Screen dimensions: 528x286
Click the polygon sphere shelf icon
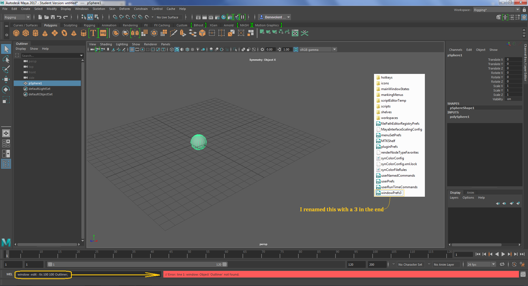(x=16, y=33)
